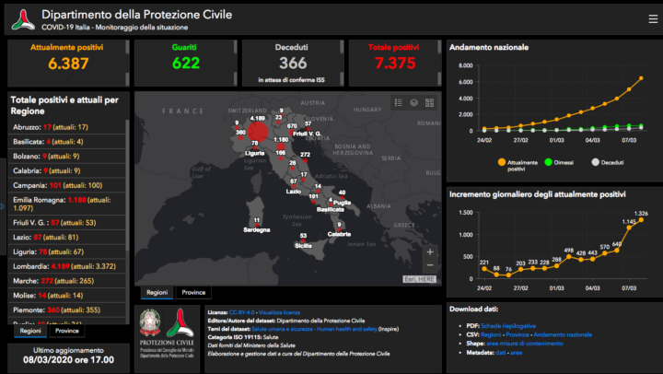Select the Friuli V. G.: 57 list row
663x374 pixels.
pyautogui.click(x=67, y=223)
